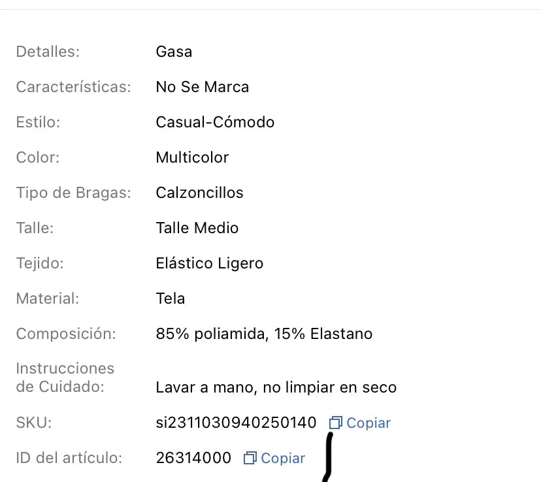541x482 pixels.
Task: Click the ID del artículo label
Action: [x=69, y=458]
